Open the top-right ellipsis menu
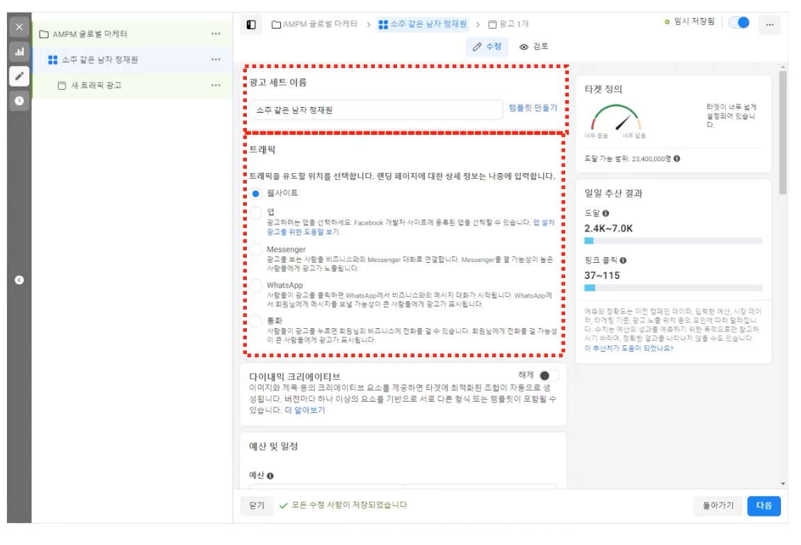Screen dimensions: 801x545 [769, 24]
